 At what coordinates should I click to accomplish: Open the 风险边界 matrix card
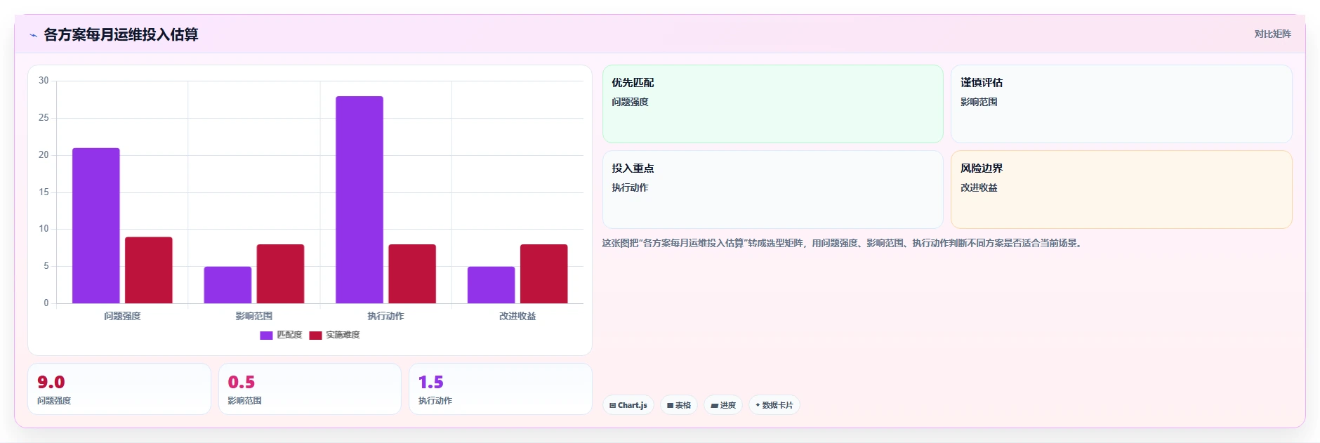[x=1121, y=190]
